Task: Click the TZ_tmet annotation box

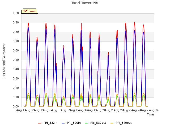Action: pyautogui.click(x=29, y=11)
